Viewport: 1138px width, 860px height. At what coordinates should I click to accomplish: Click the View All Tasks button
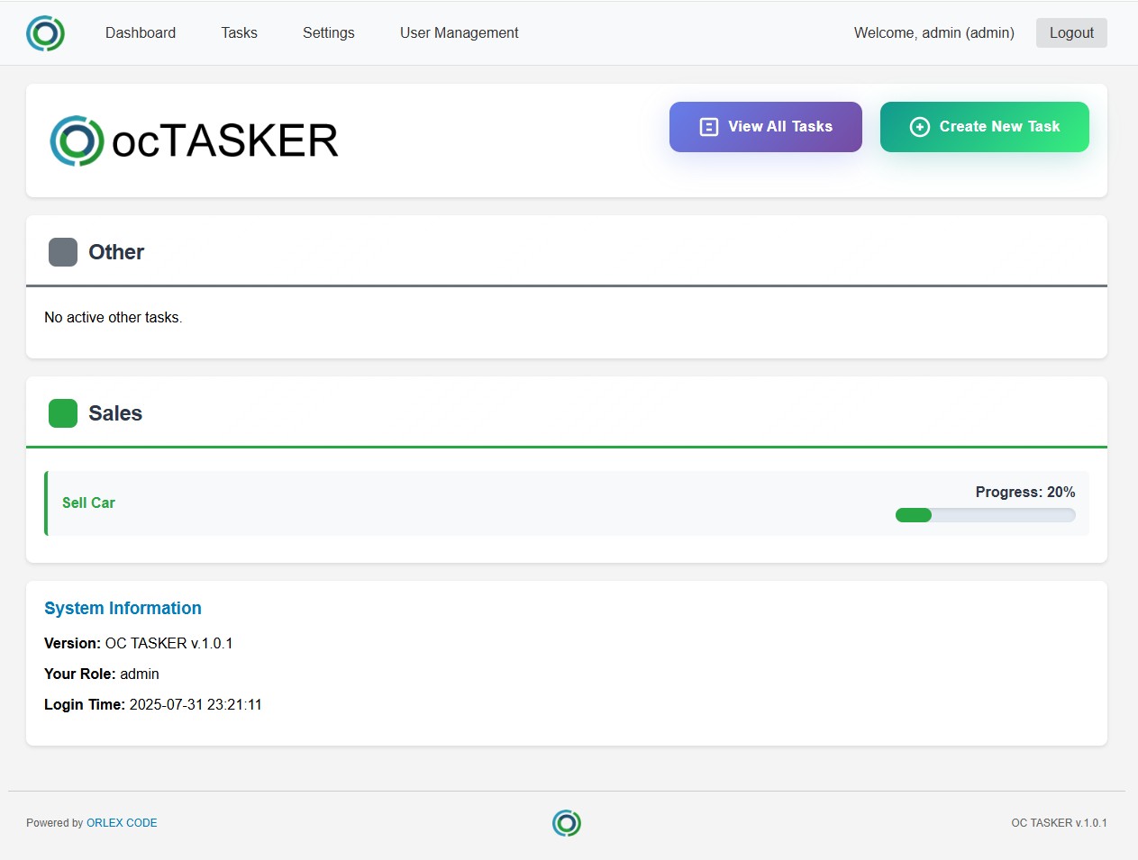[765, 127]
